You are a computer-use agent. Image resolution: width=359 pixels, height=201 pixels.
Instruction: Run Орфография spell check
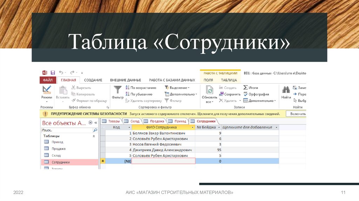(x=256, y=94)
